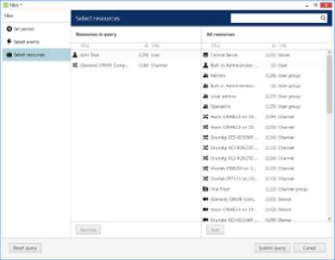Image resolution: width=335 pixels, height=260 pixels.
Task: Select Local admins user group
Action: coord(264,96)
